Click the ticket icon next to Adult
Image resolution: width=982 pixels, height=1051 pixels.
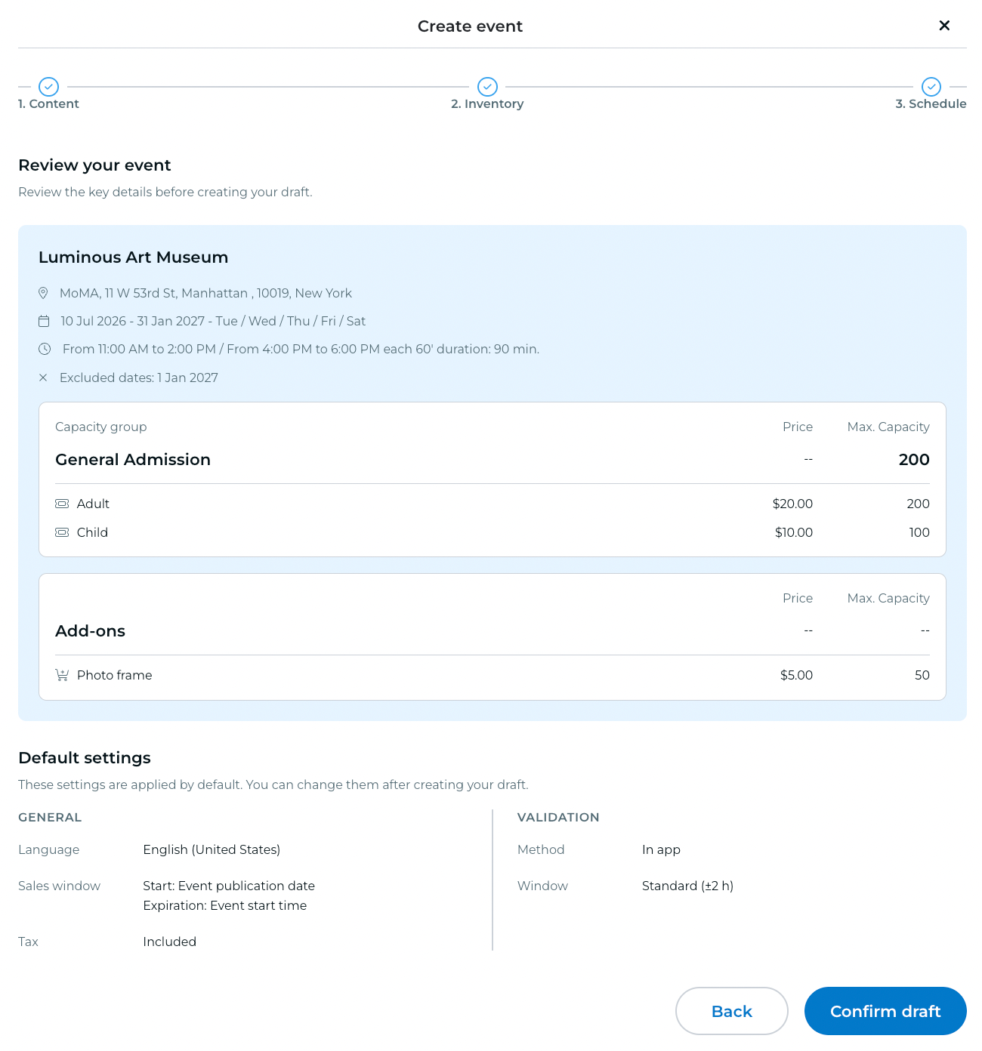[x=62, y=504]
